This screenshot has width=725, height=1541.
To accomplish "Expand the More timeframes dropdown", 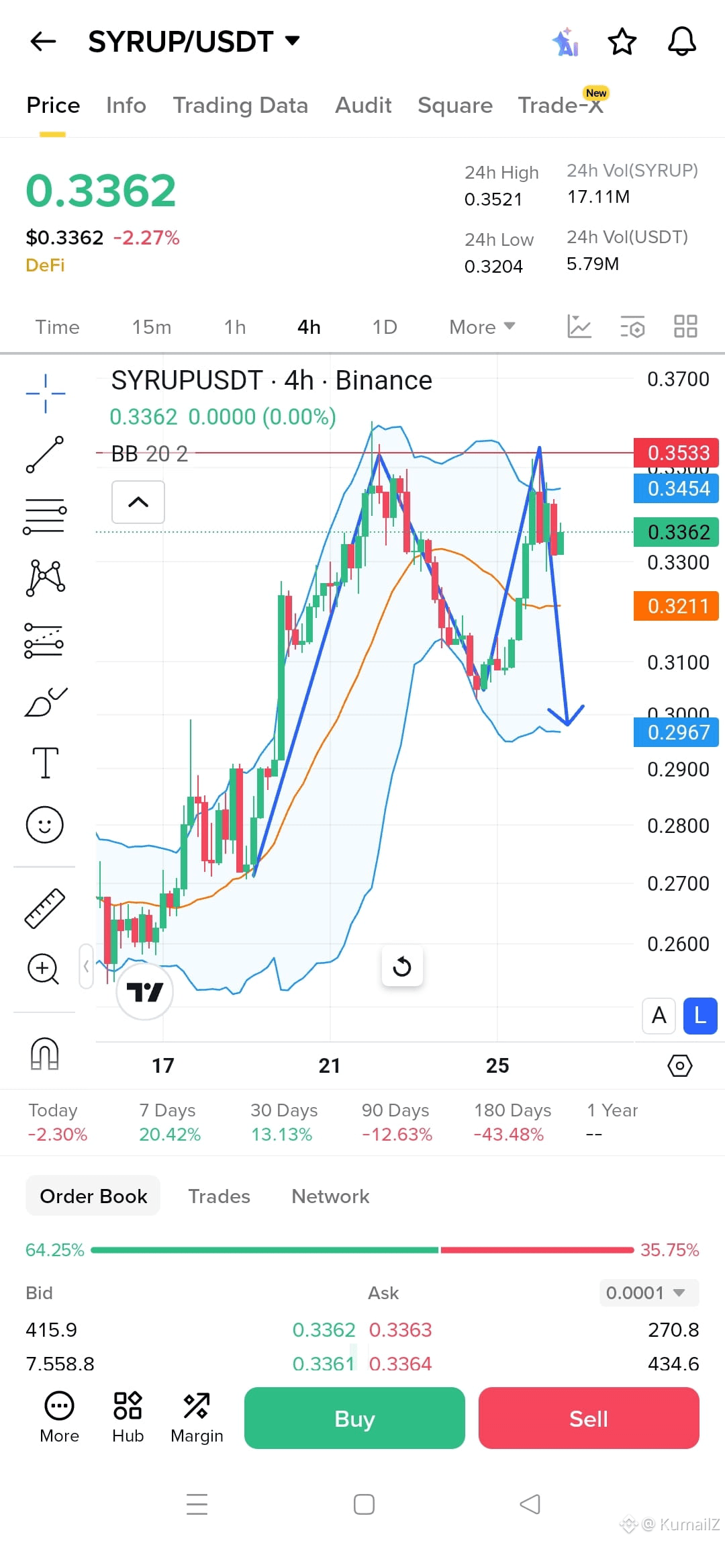I will [x=482, y=327].
